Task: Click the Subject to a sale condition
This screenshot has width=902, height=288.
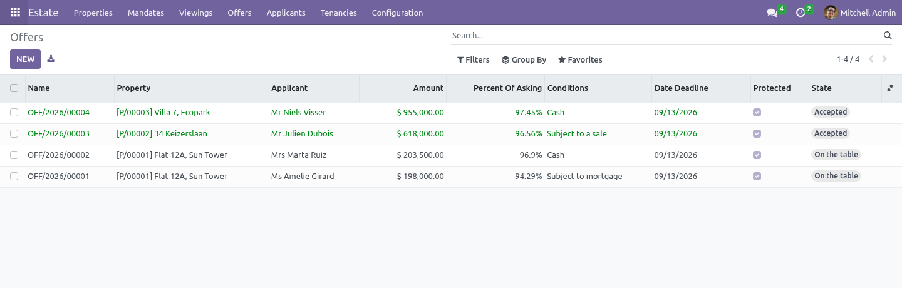Action: click(577, 134)
